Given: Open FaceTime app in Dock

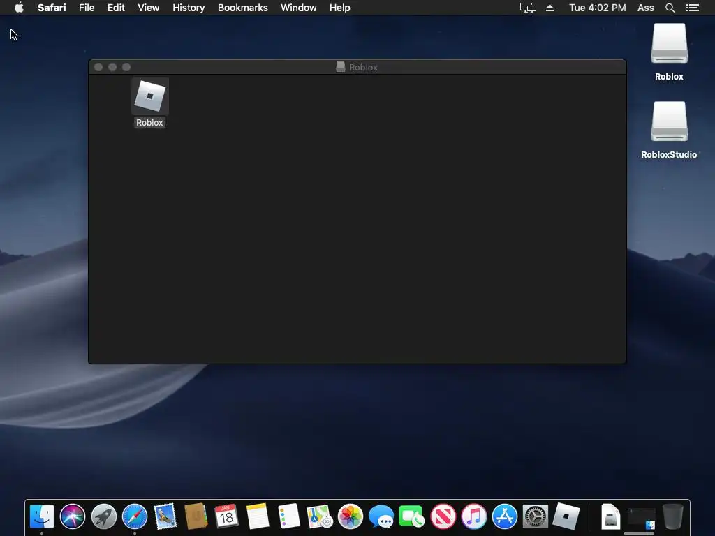Looking at the screenshot, I should pos(412,516).
